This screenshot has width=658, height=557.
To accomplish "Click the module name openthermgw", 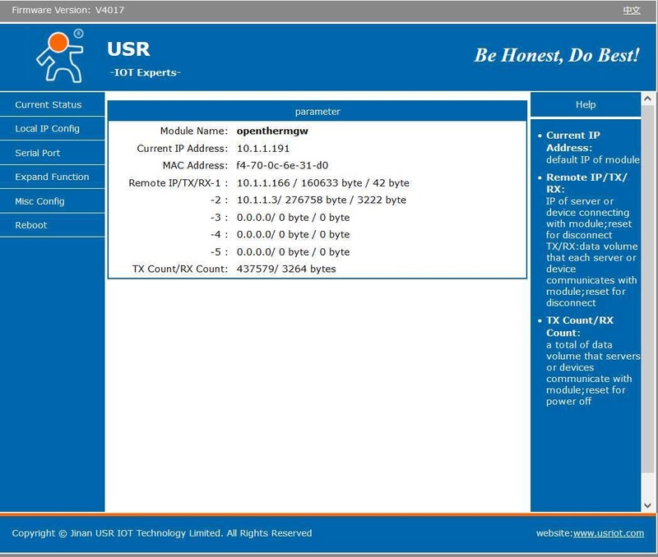I will [272, 131].
